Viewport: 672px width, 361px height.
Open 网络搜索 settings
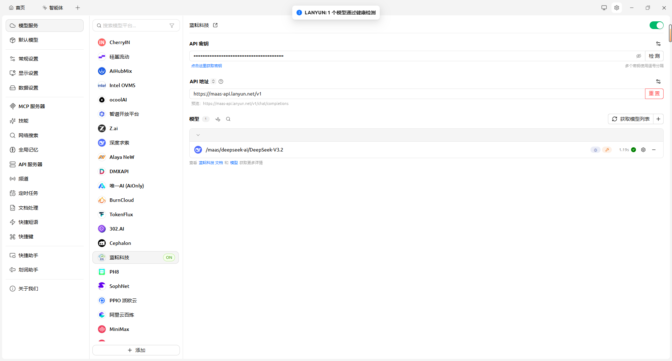click(x=44, y=135)
